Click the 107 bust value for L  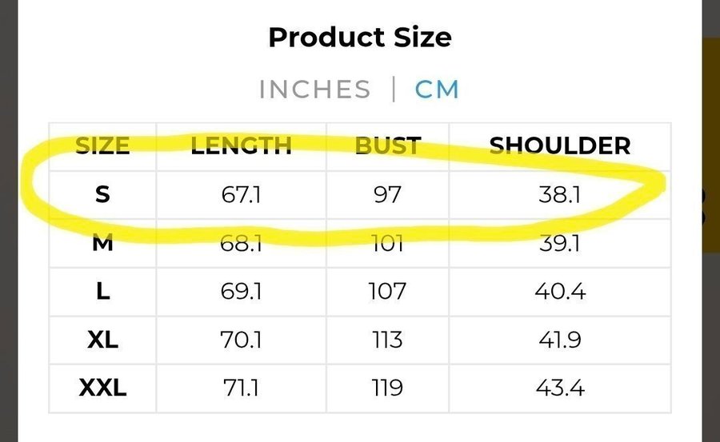click(x=387, y=292)
